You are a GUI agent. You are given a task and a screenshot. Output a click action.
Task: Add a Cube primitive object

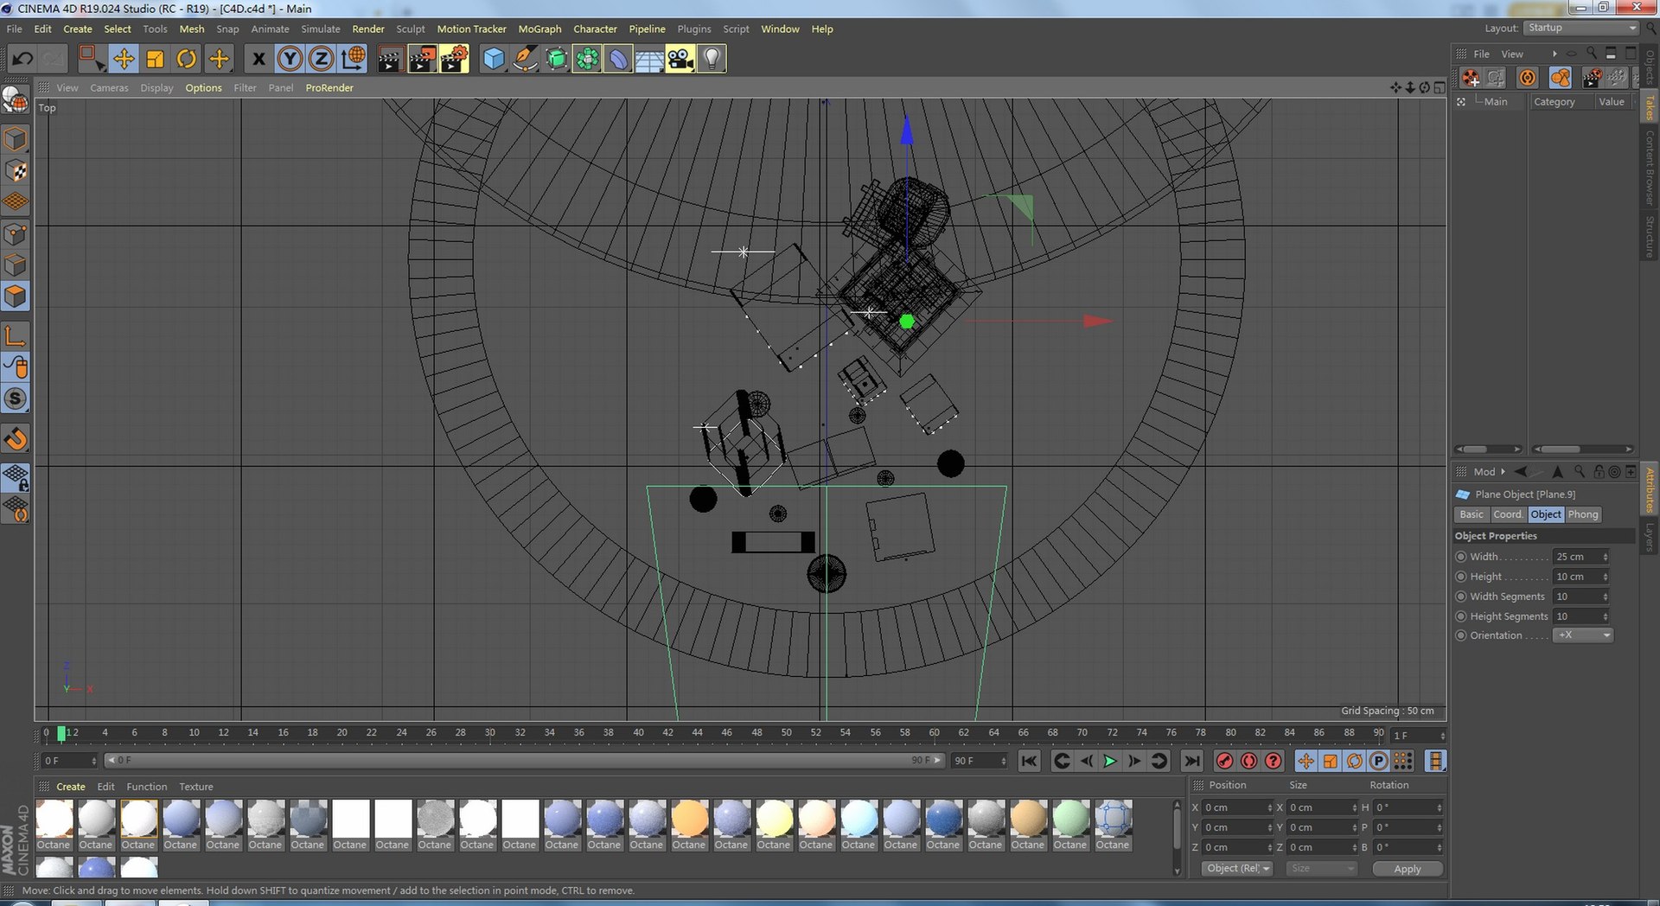point(494,59)
